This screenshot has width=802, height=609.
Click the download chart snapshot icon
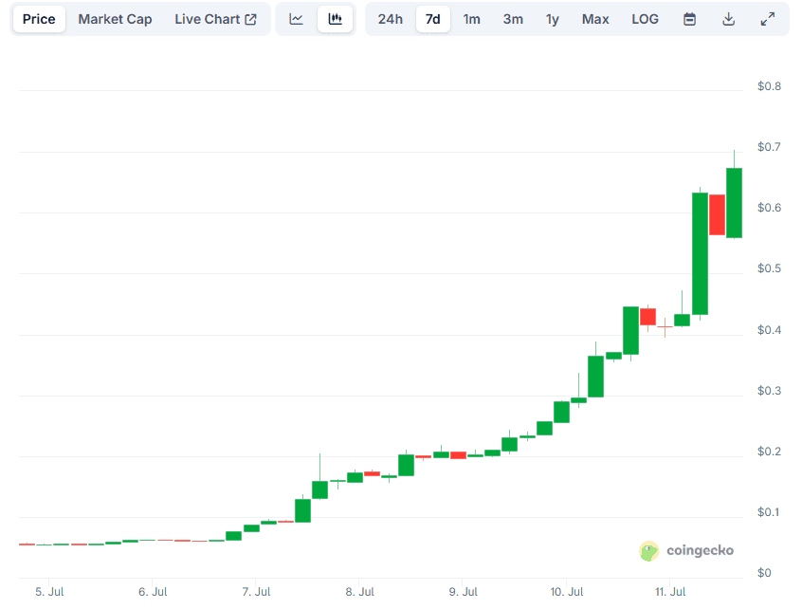click(728, 19)
